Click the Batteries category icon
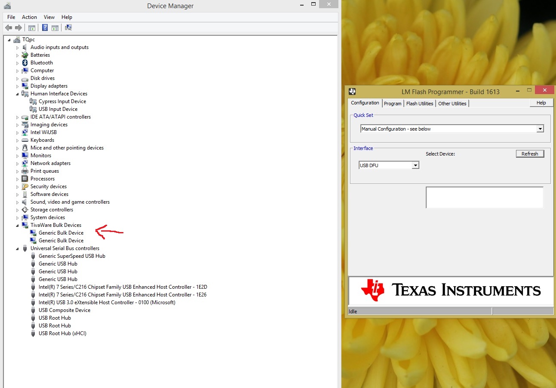 pyautogui.click(x=25, y=55)
